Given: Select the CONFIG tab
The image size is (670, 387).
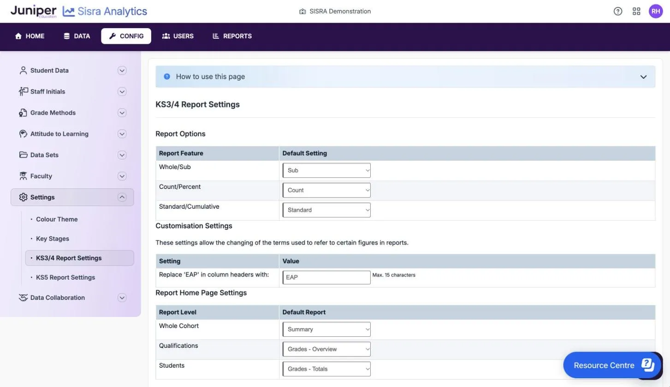Looking at the screenshot, I should pos(126,36).
